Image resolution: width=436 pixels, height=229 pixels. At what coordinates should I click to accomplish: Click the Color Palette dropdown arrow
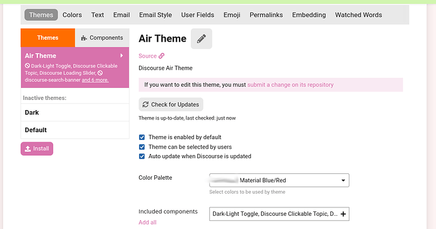(343, 180)
